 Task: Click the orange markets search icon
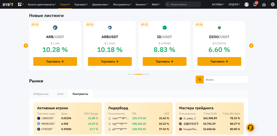click(200, 79)
